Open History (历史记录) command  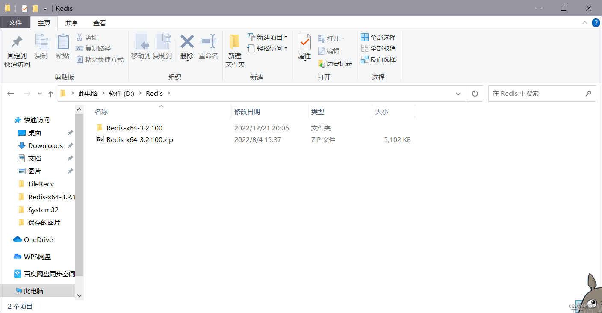pyautogui.click(x=335, y=64)
